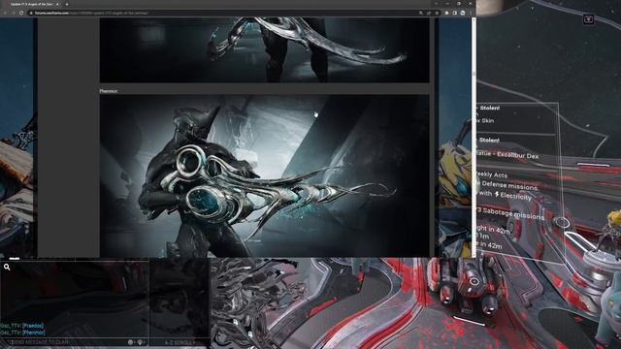This screenshot has width=621, height=349.
Task: Go forward in the browser
Action: [13, 13]
